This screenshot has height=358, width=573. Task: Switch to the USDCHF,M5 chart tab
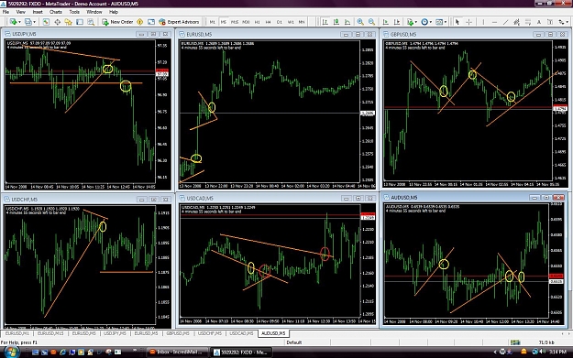pos(210,333)
